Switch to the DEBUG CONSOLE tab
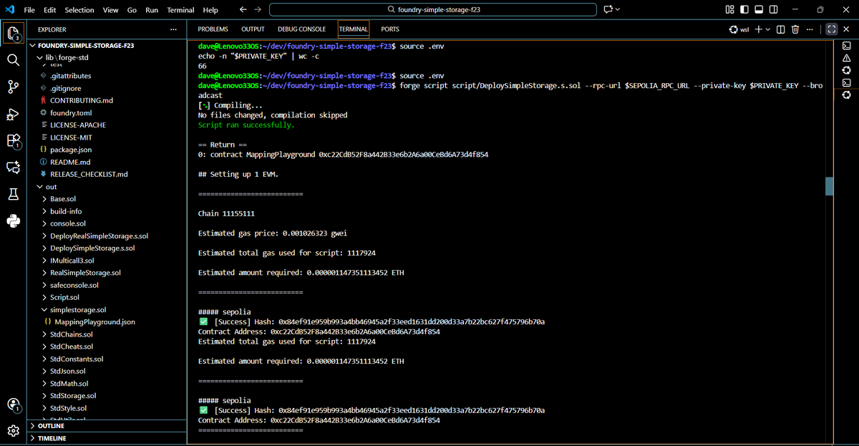Viewport: 859px width, 446px height. pyautogui.click(x=301, y=29)
